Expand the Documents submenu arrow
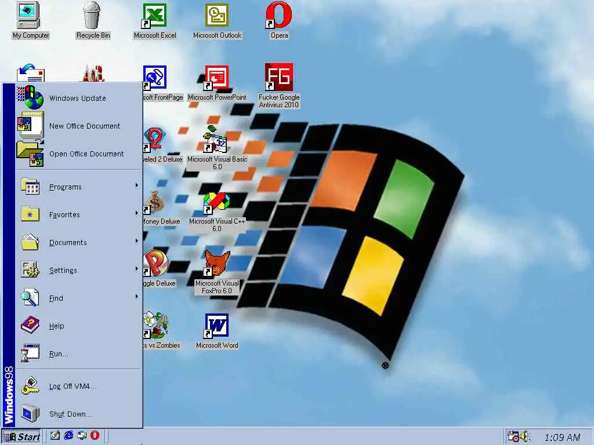594x445 pixels. pos(137,241)
